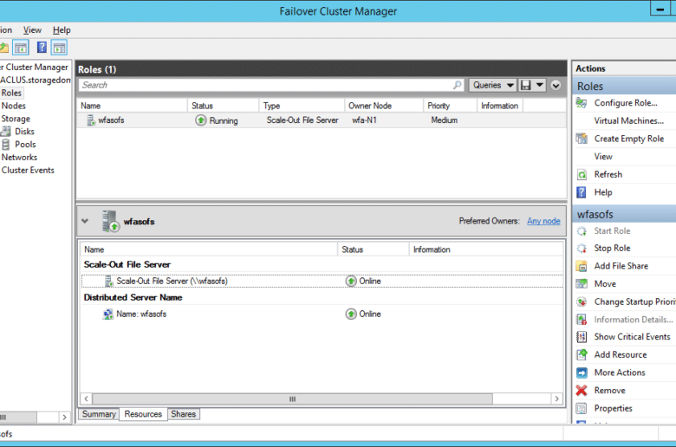The height and width of the screenshot is (447, 676).
Task: Select Nodes in the navigation tree
Action: tap(13, 106)
